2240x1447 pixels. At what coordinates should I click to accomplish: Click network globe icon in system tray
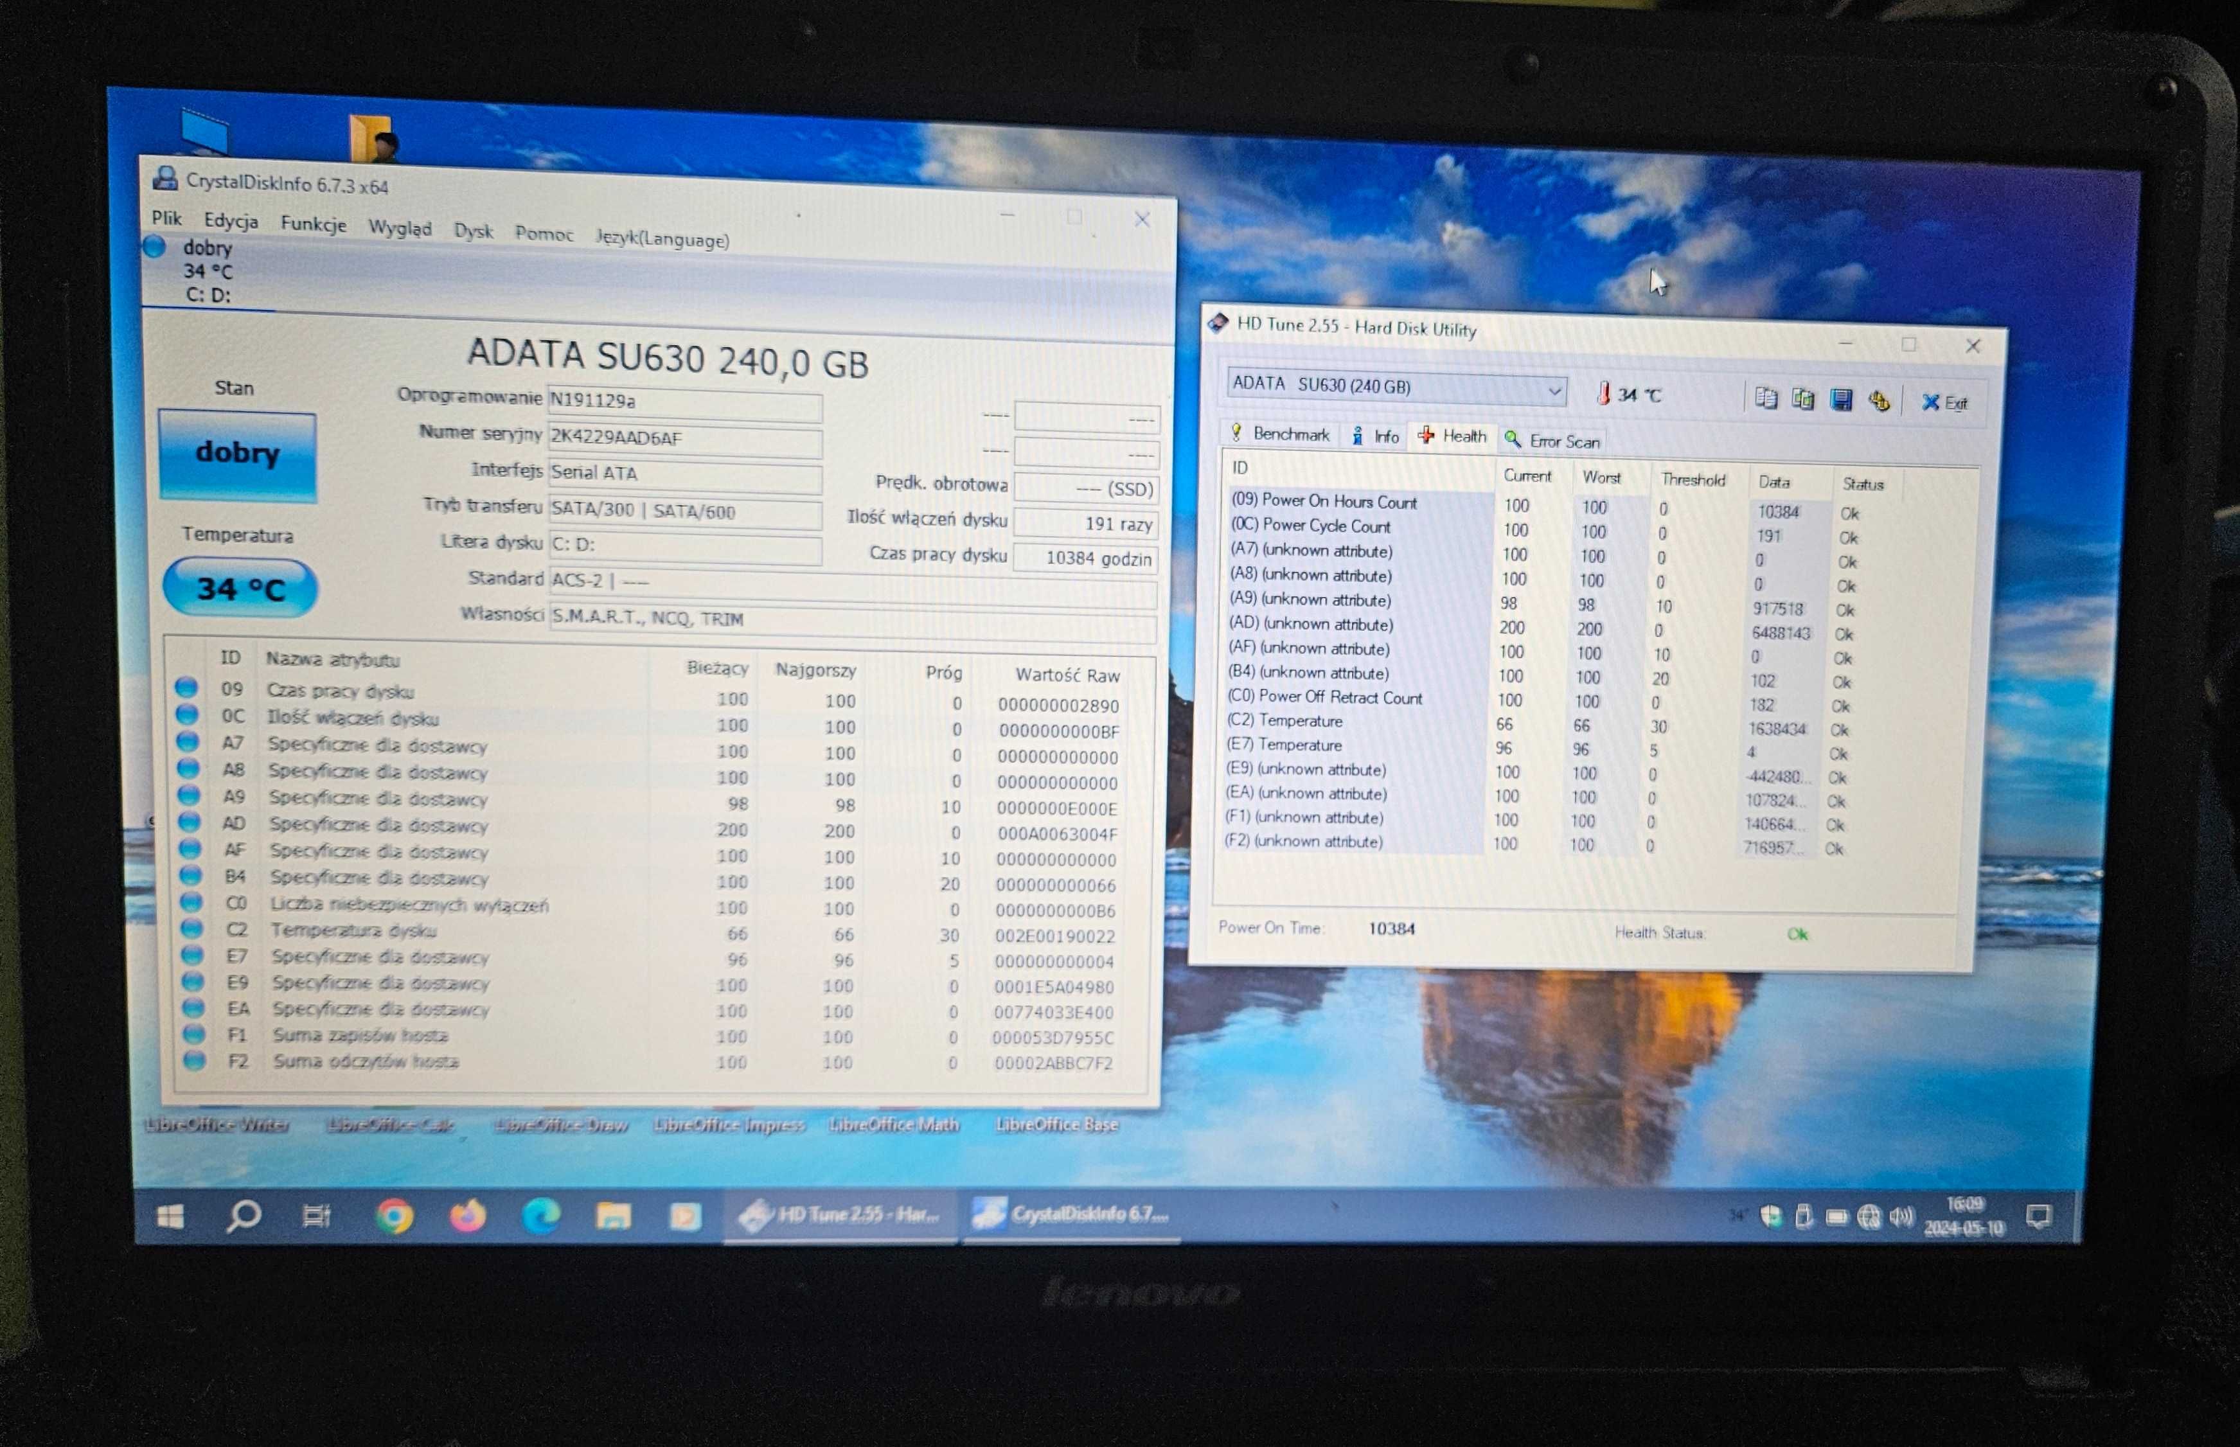pos(1870,1218)
